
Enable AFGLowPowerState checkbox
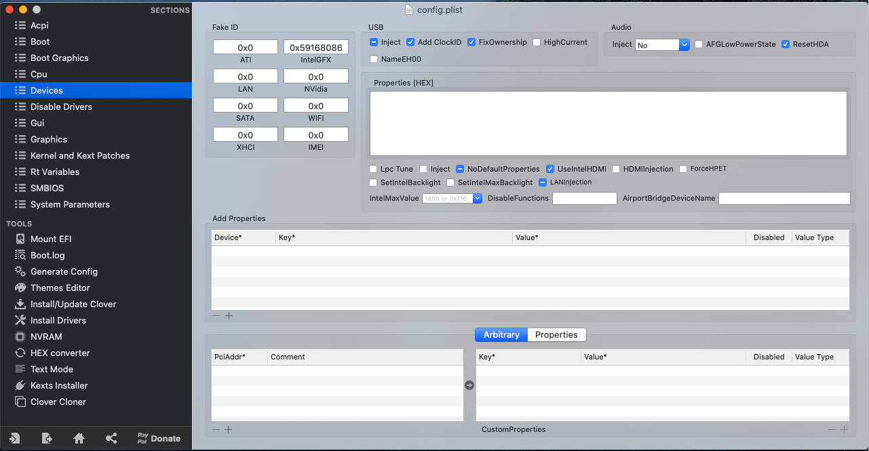point(699,44)
